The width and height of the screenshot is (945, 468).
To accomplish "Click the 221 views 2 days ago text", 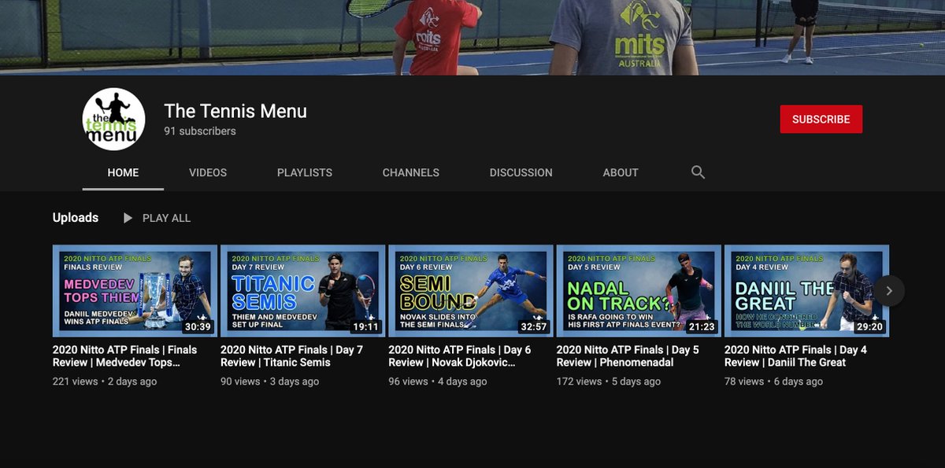I will [x=105, y=381].
